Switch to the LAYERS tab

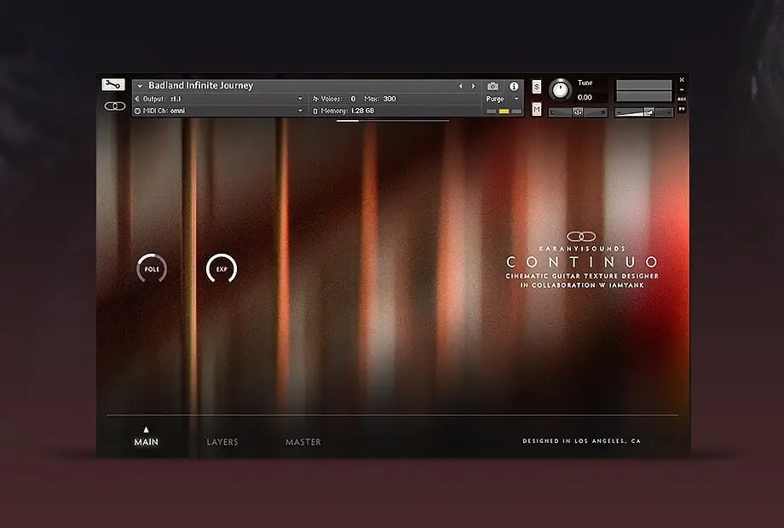pyautogui.click(x=222, y=442)
